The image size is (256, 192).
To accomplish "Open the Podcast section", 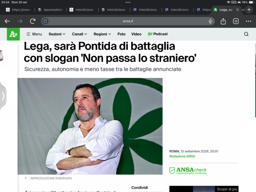I will (x=158, y=34).
